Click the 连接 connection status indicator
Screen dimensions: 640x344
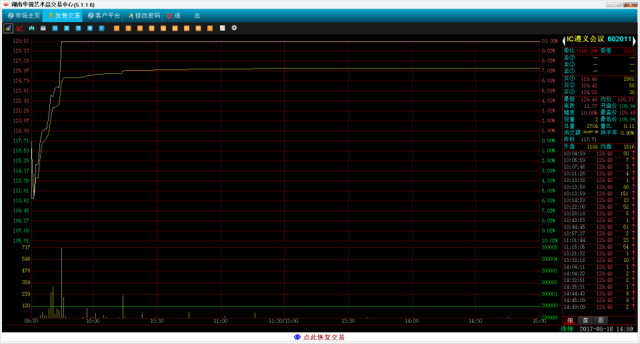point(567,329)
